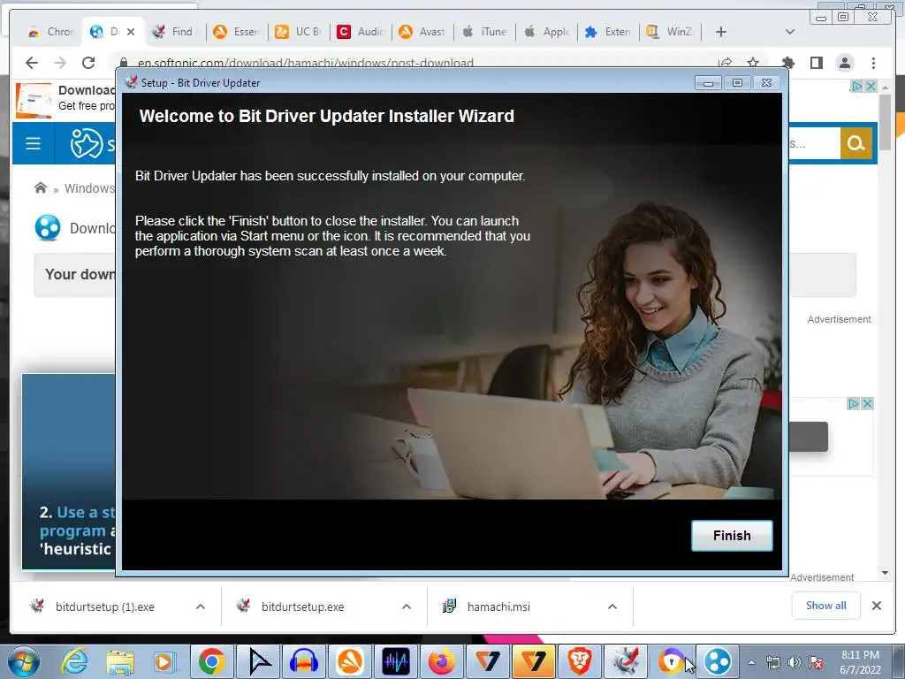Launch Firefox from the taskbar
Screen dimensions: 905x679
[442, 661]
